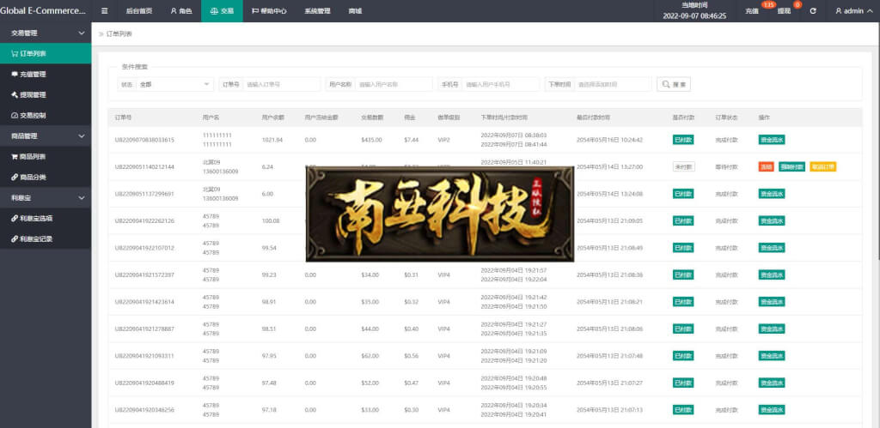Click 资金流水 for order UB2209041921572397

tap(772, 274)
